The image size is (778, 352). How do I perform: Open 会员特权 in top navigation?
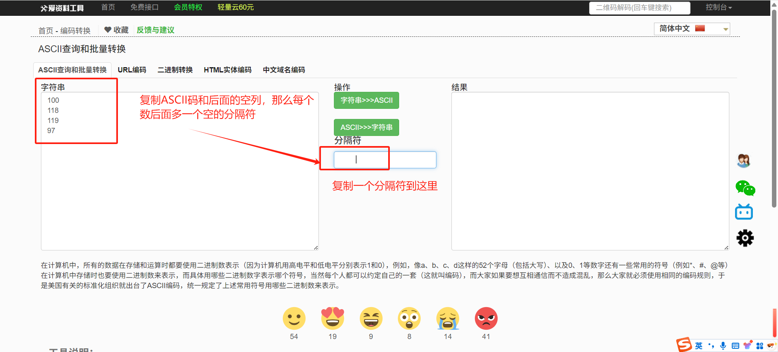coord(188,7)
